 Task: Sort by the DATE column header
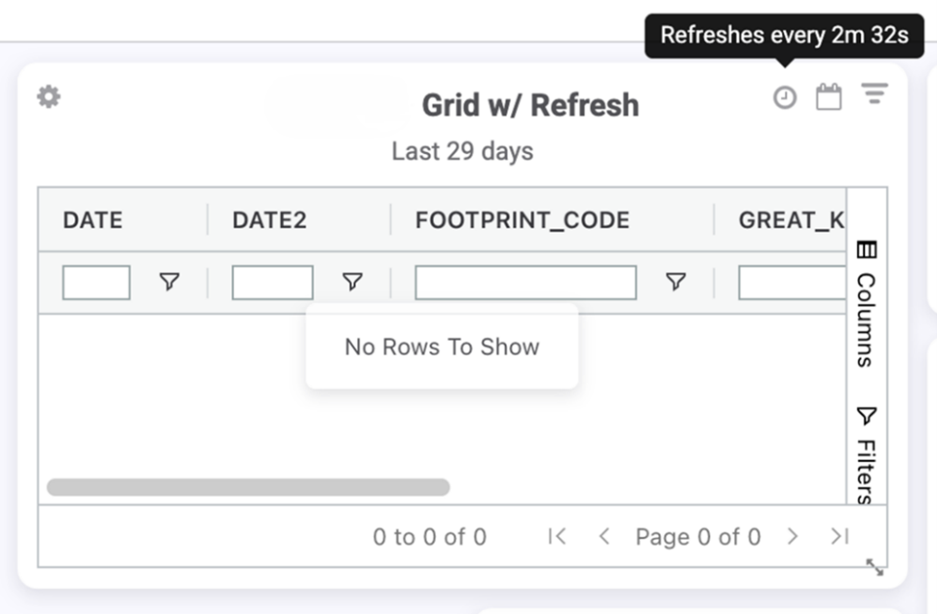[93, 221]
